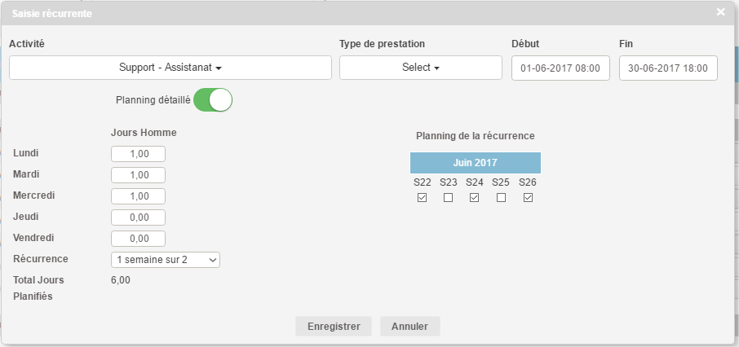Uncheck the S22 week checkbox

click(x=422, y=198)
